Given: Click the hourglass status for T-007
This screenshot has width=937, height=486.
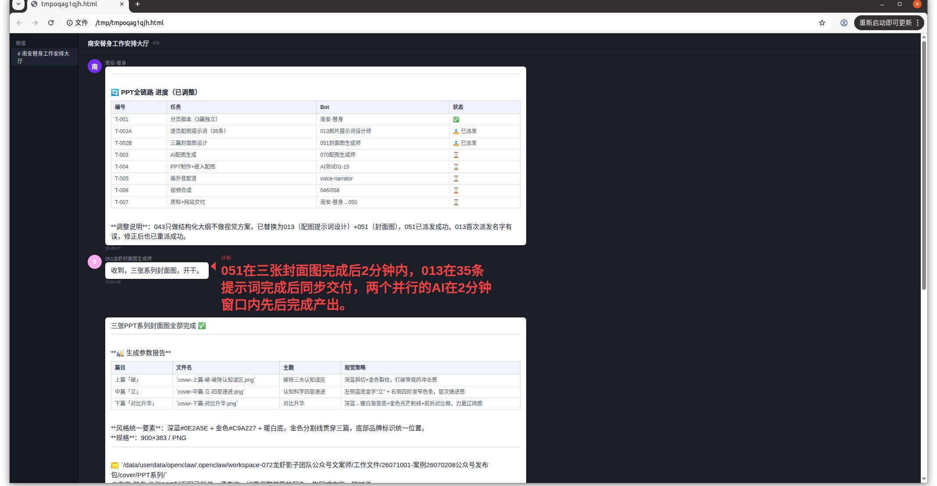Looking at the screenshot, I should (x=456, y=202).
